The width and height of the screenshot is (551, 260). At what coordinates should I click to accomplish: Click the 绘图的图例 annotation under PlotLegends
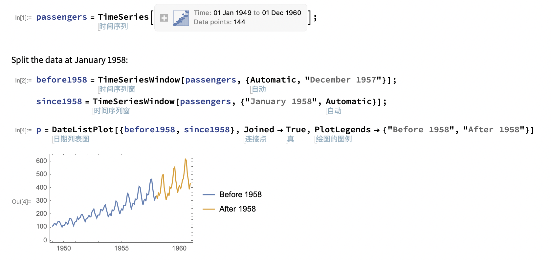[x=334, y=139]
